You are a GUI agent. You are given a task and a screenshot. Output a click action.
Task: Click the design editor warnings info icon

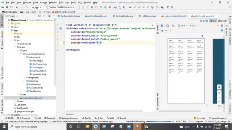click(222, 26)
